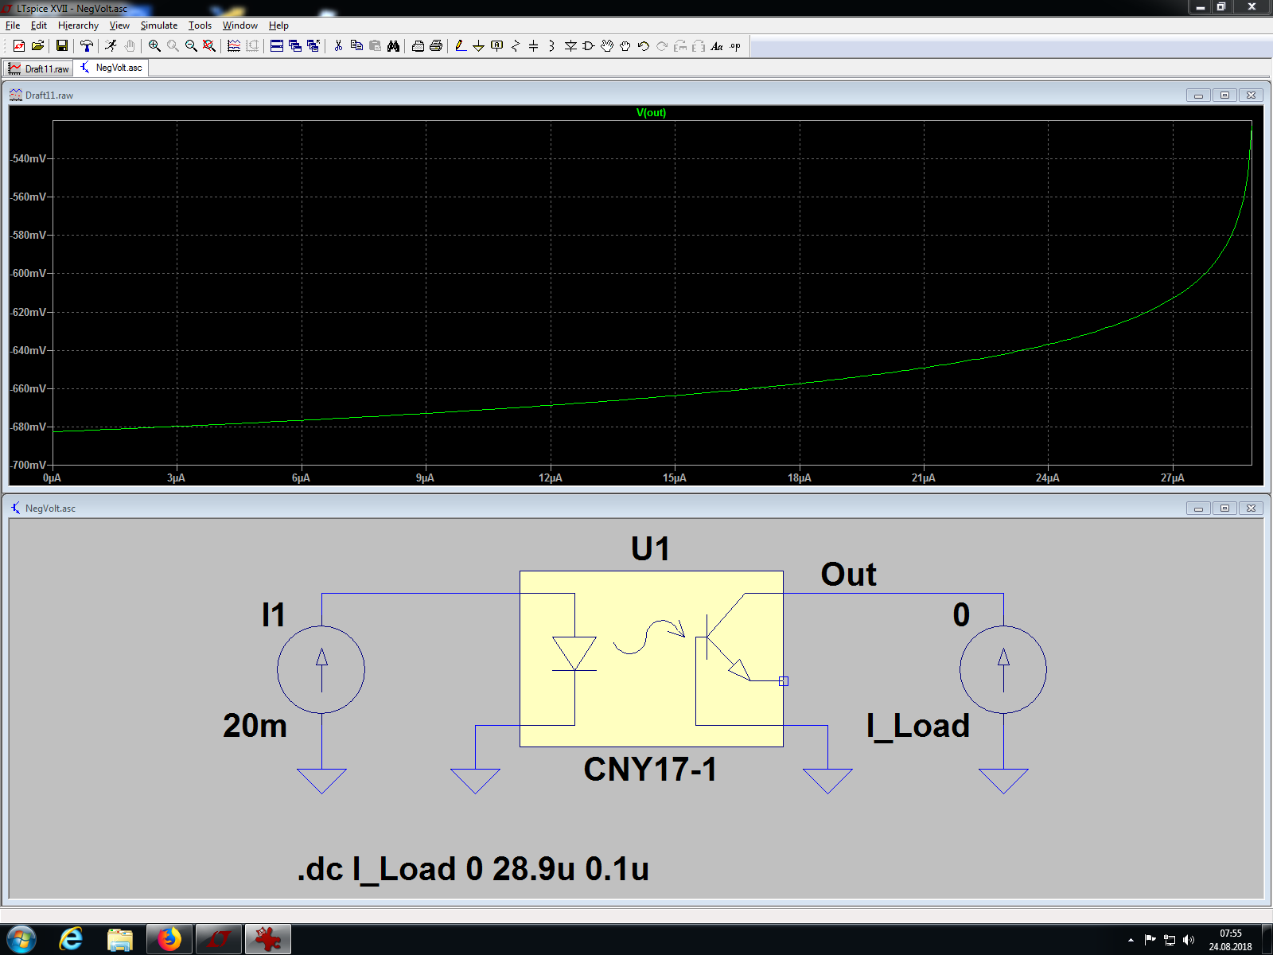Click the Undo arrow icon
The image size is (1273, 955).
[x=644, y=46]
